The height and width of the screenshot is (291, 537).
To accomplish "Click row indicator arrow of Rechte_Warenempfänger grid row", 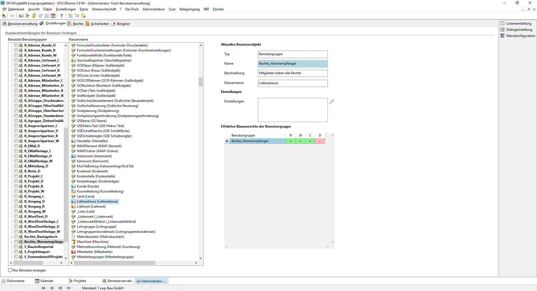I will tap(227, 141).
